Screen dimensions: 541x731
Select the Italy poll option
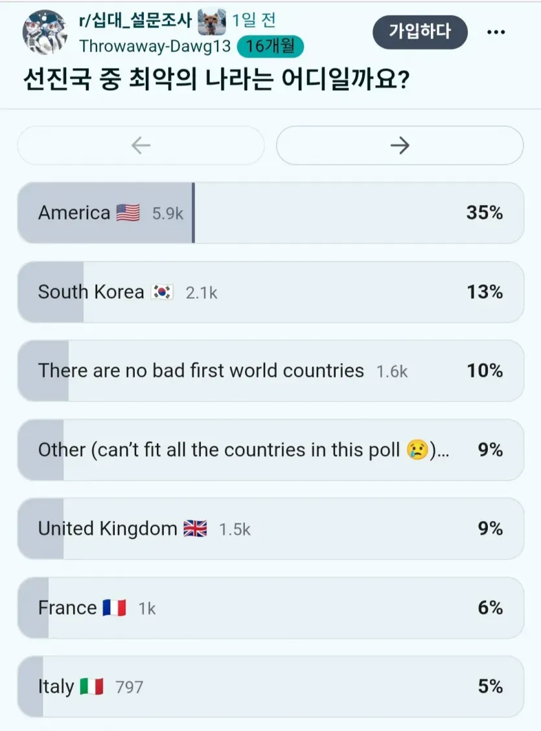tap(271, 687)
